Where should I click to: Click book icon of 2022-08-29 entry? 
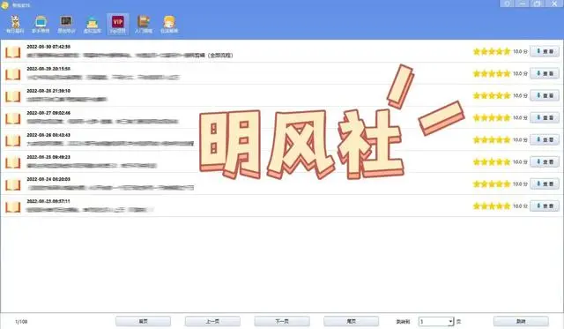[13, 74]
